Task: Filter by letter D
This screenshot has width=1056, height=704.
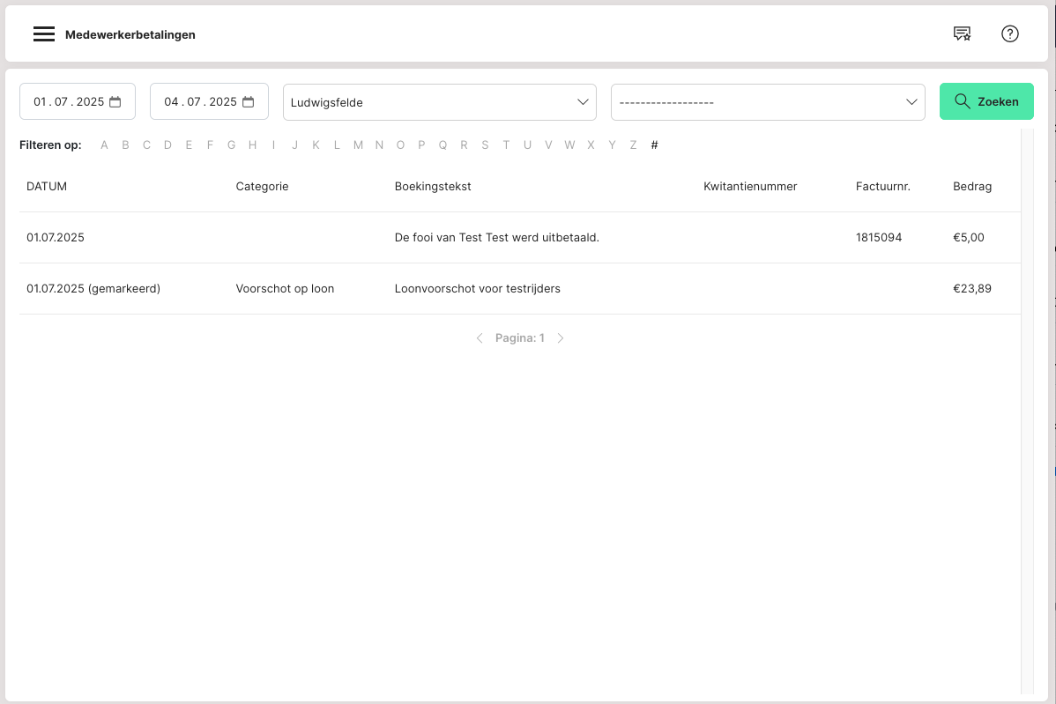Action: click(167, 145)
